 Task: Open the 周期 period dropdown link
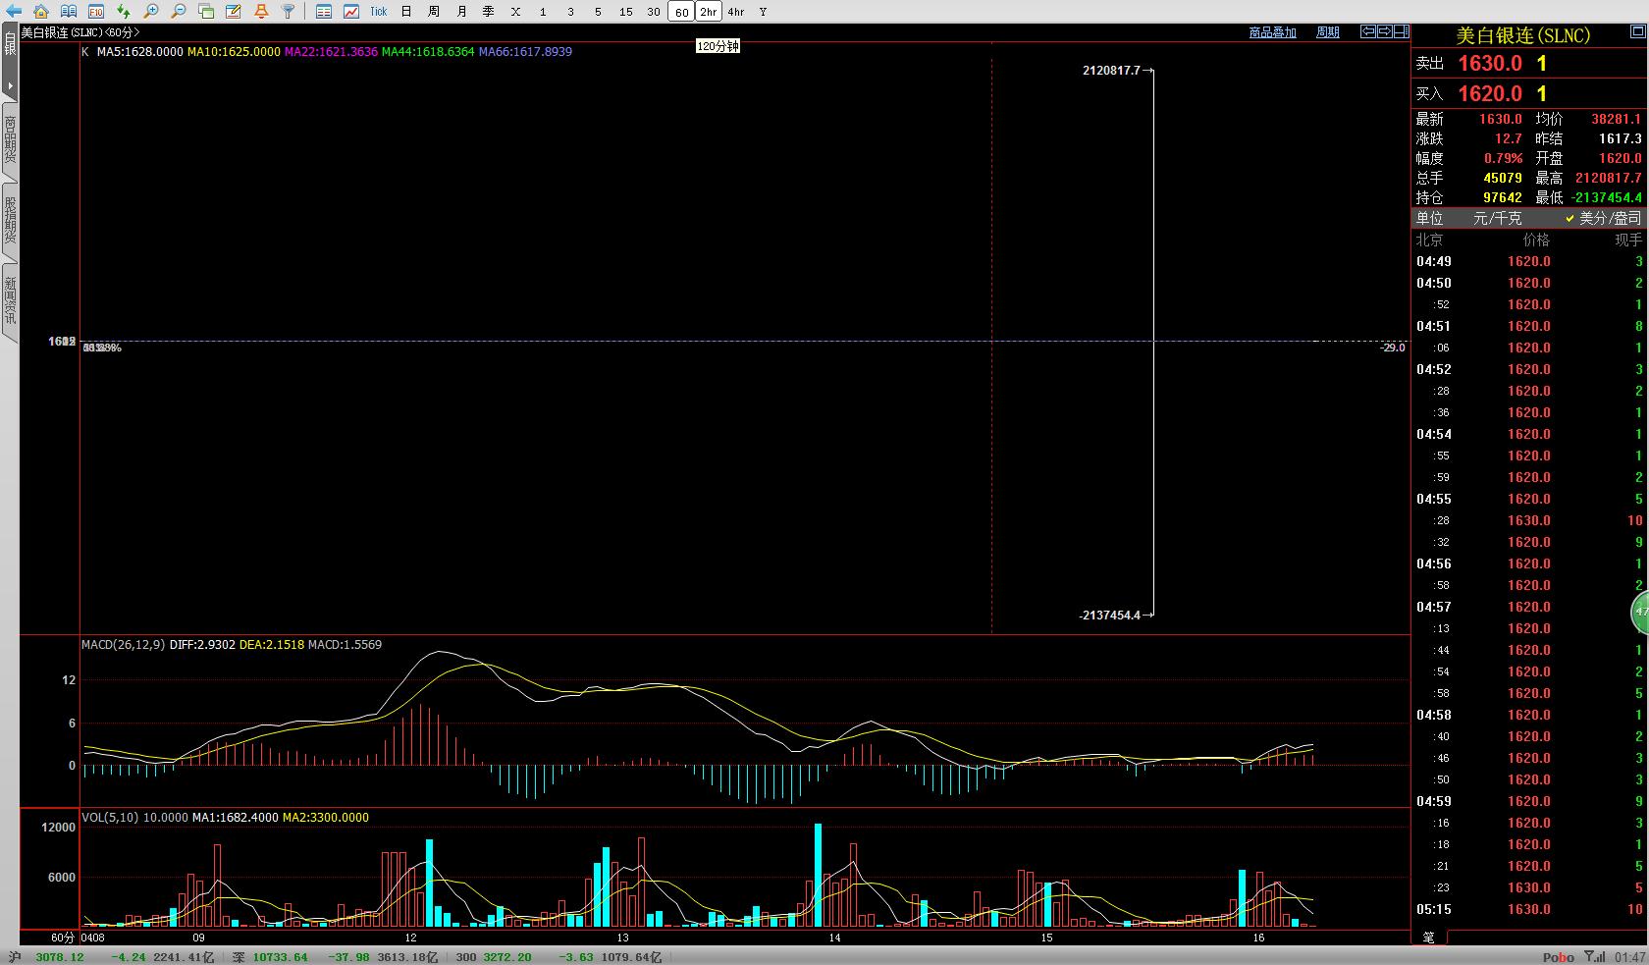[1328, 32]
